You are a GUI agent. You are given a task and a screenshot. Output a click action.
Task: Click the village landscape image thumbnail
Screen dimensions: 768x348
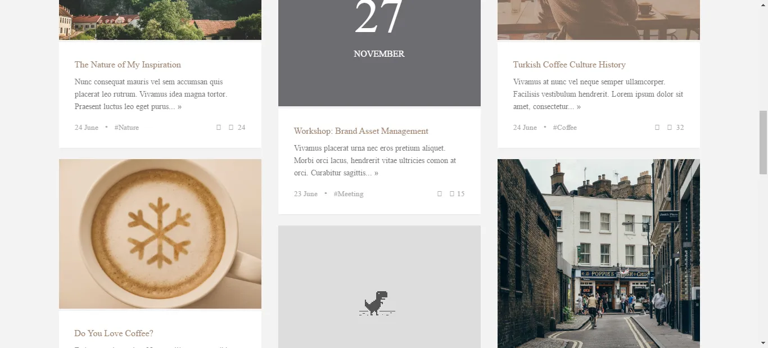(x=160, y=20)
